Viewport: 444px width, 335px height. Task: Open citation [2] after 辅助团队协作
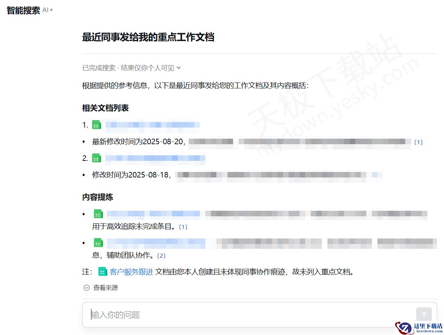pyautogui.click(x=161, y=255)
